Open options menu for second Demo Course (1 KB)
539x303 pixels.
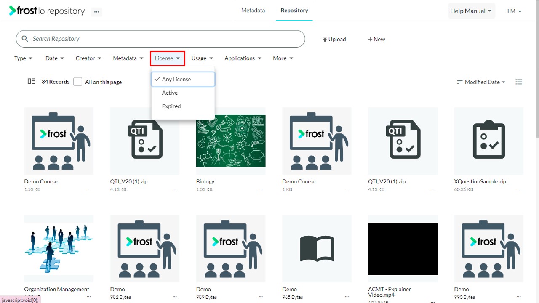click(347, 189)
